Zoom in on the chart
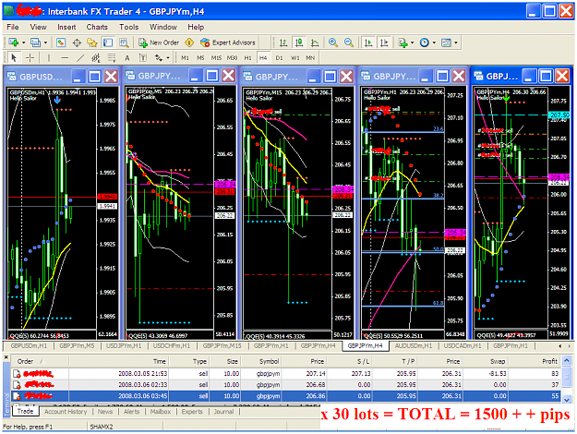Viewport: 577px width, 434px height. (x=333, y=42)
